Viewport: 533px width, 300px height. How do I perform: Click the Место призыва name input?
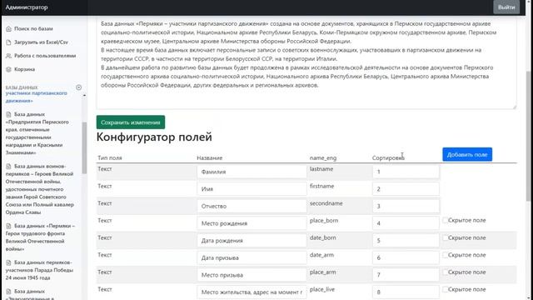click(252, 275)
